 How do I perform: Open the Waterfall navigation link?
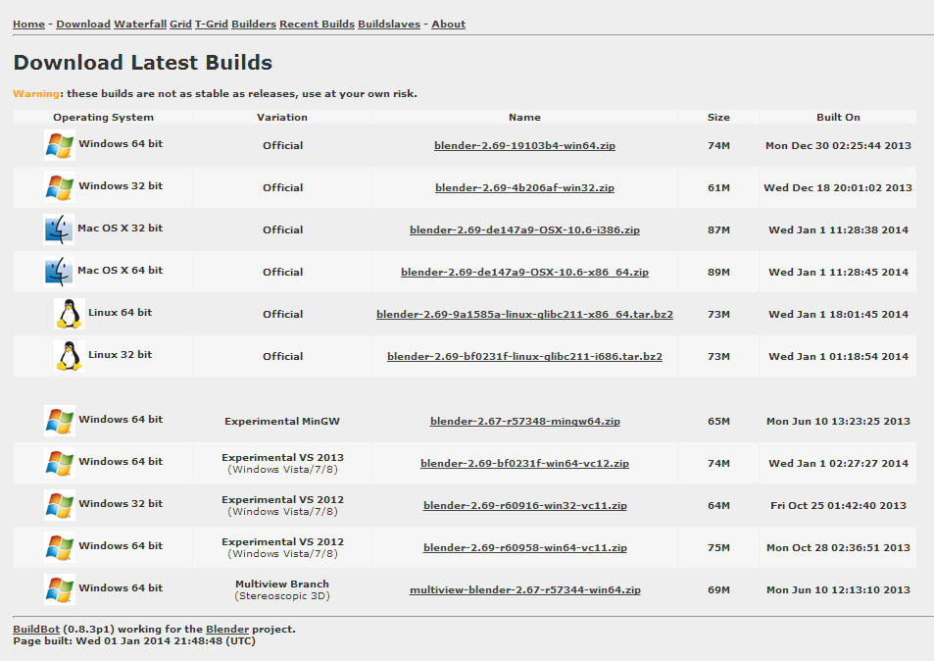[x=140, y=24]
